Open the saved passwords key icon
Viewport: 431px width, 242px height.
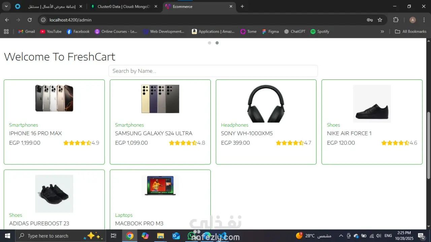(370, 20)
